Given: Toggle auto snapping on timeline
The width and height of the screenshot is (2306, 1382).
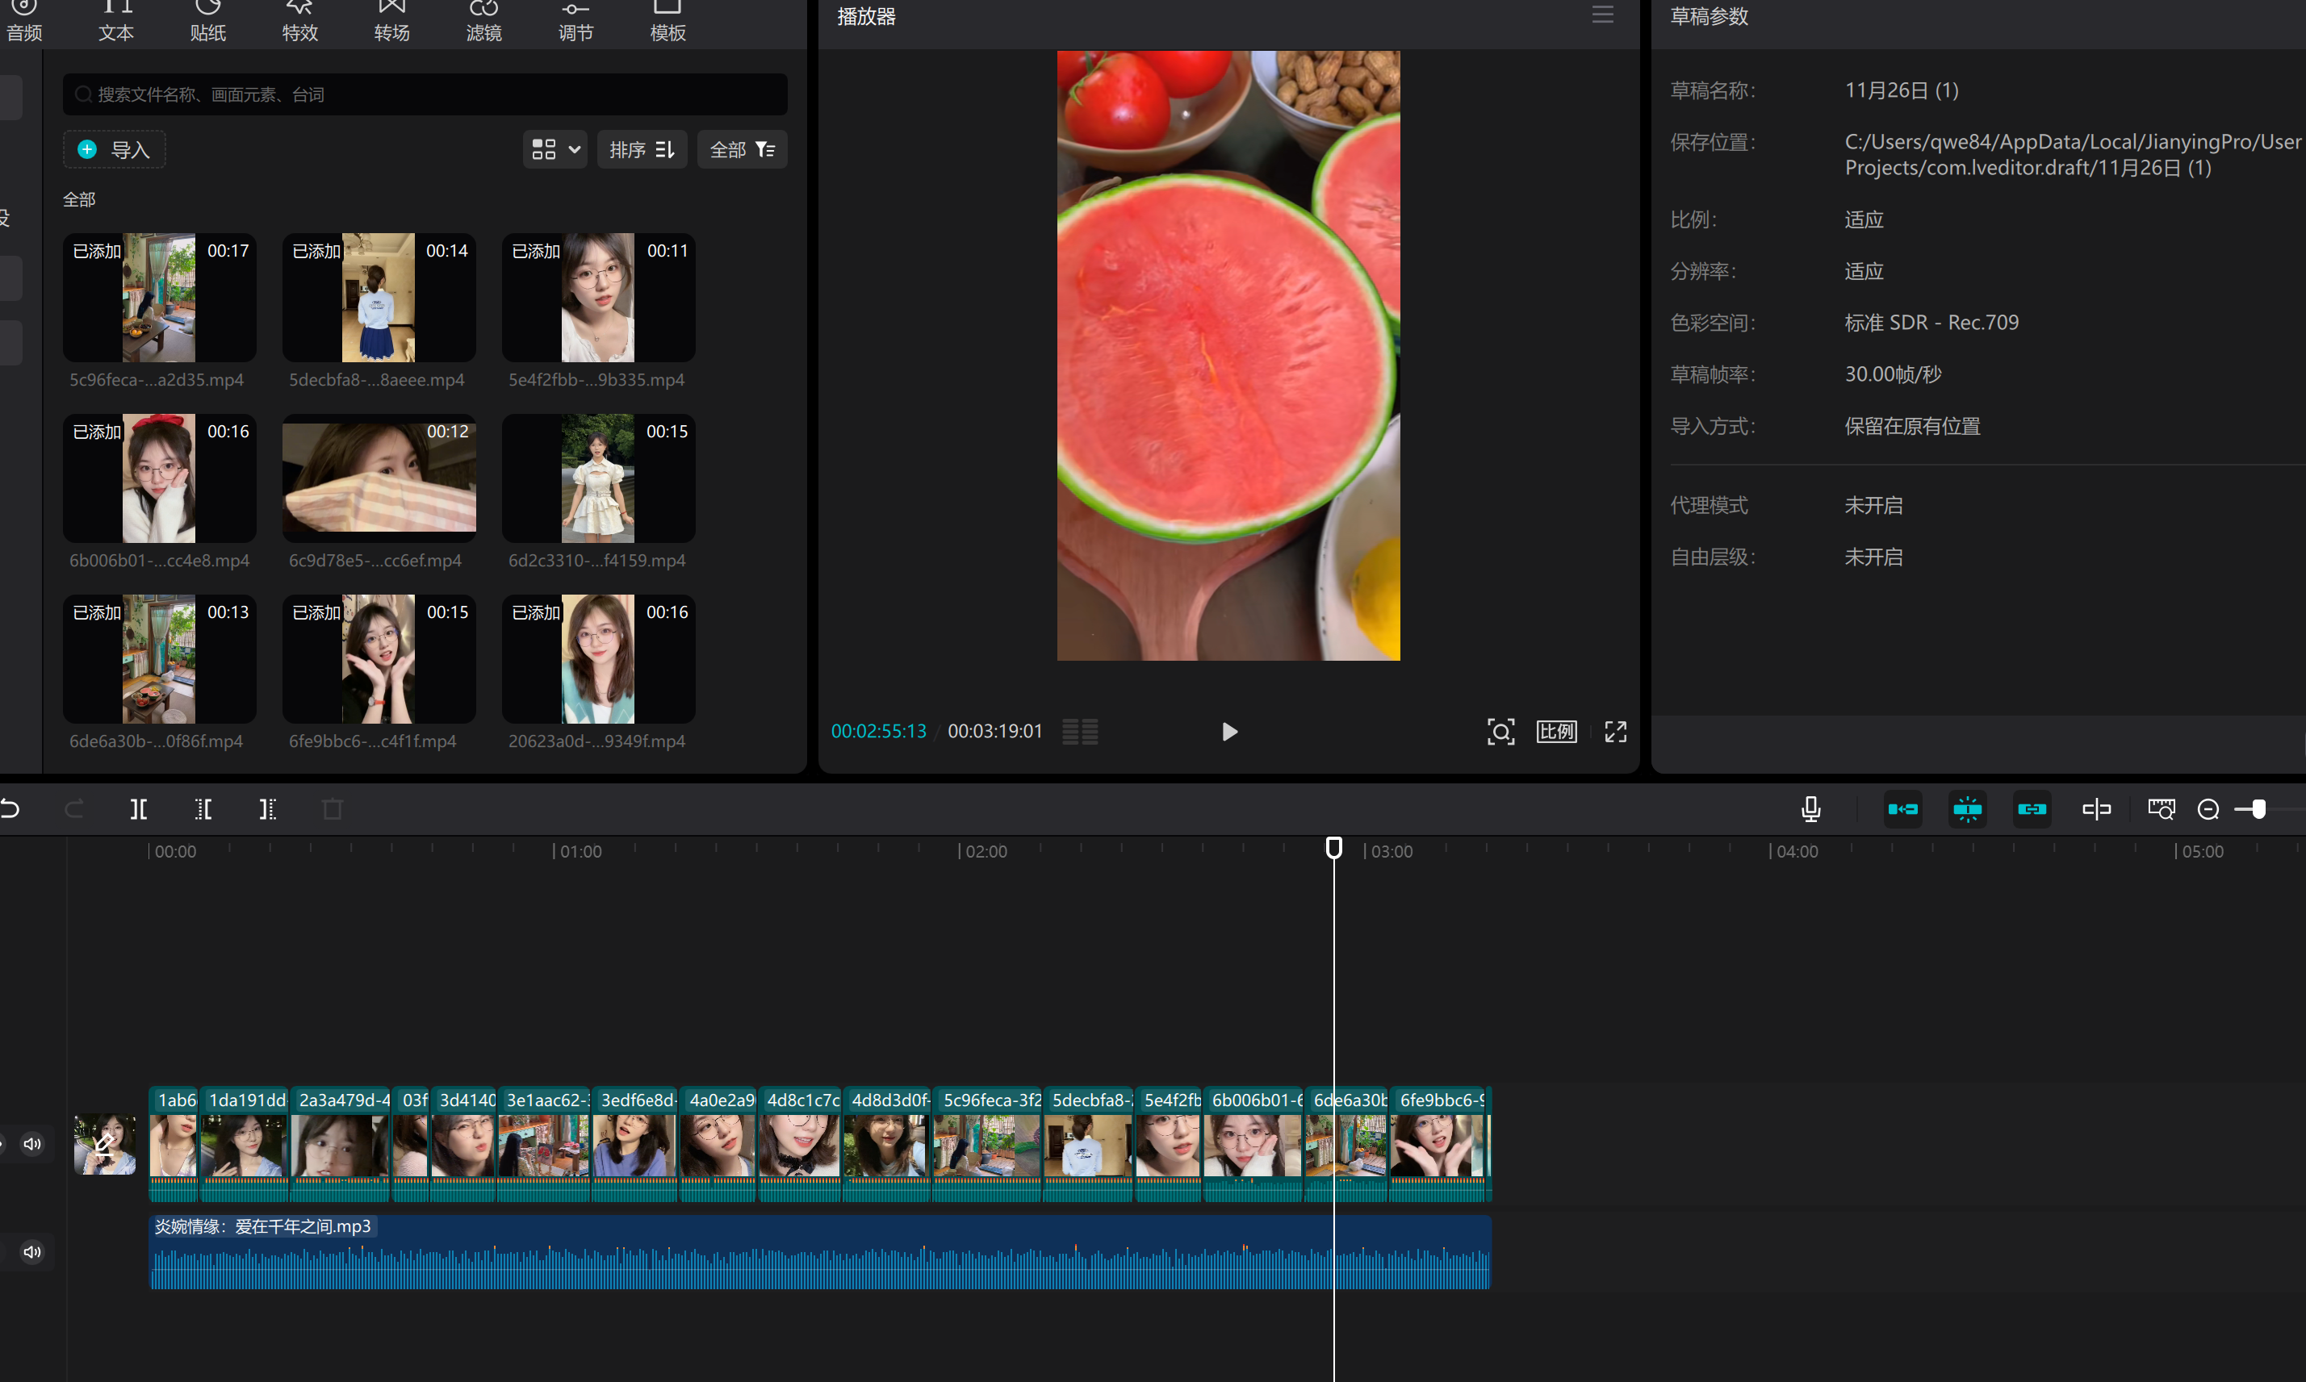Looking at the screenshot, I should 1967,809.
